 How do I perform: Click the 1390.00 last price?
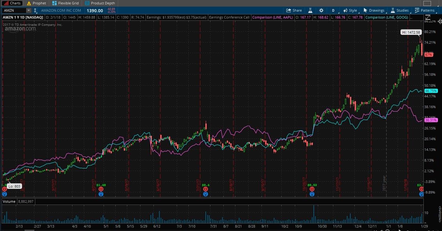(x=95, y=10)
